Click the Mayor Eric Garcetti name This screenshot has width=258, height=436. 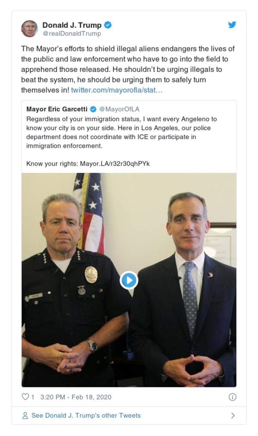click(57, 109)
